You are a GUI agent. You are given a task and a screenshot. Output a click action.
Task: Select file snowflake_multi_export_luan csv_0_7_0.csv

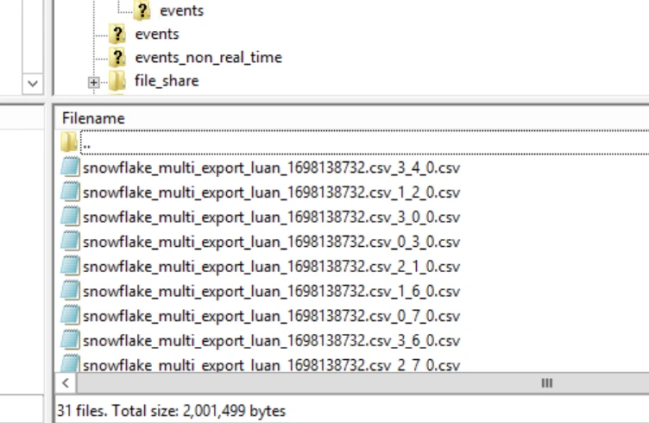(271, 315)
